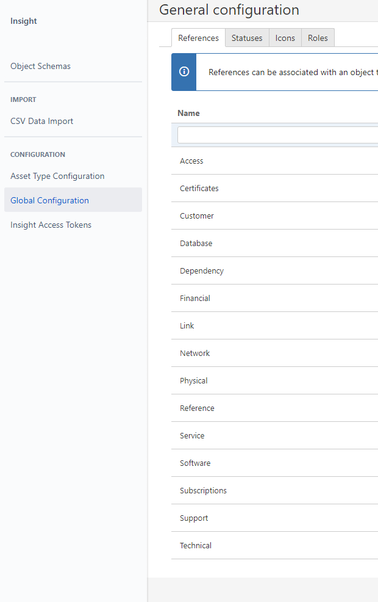Viewport: 378px width, 602px height.
Task: Select the Network reference row
Action: tap(194, 354)
